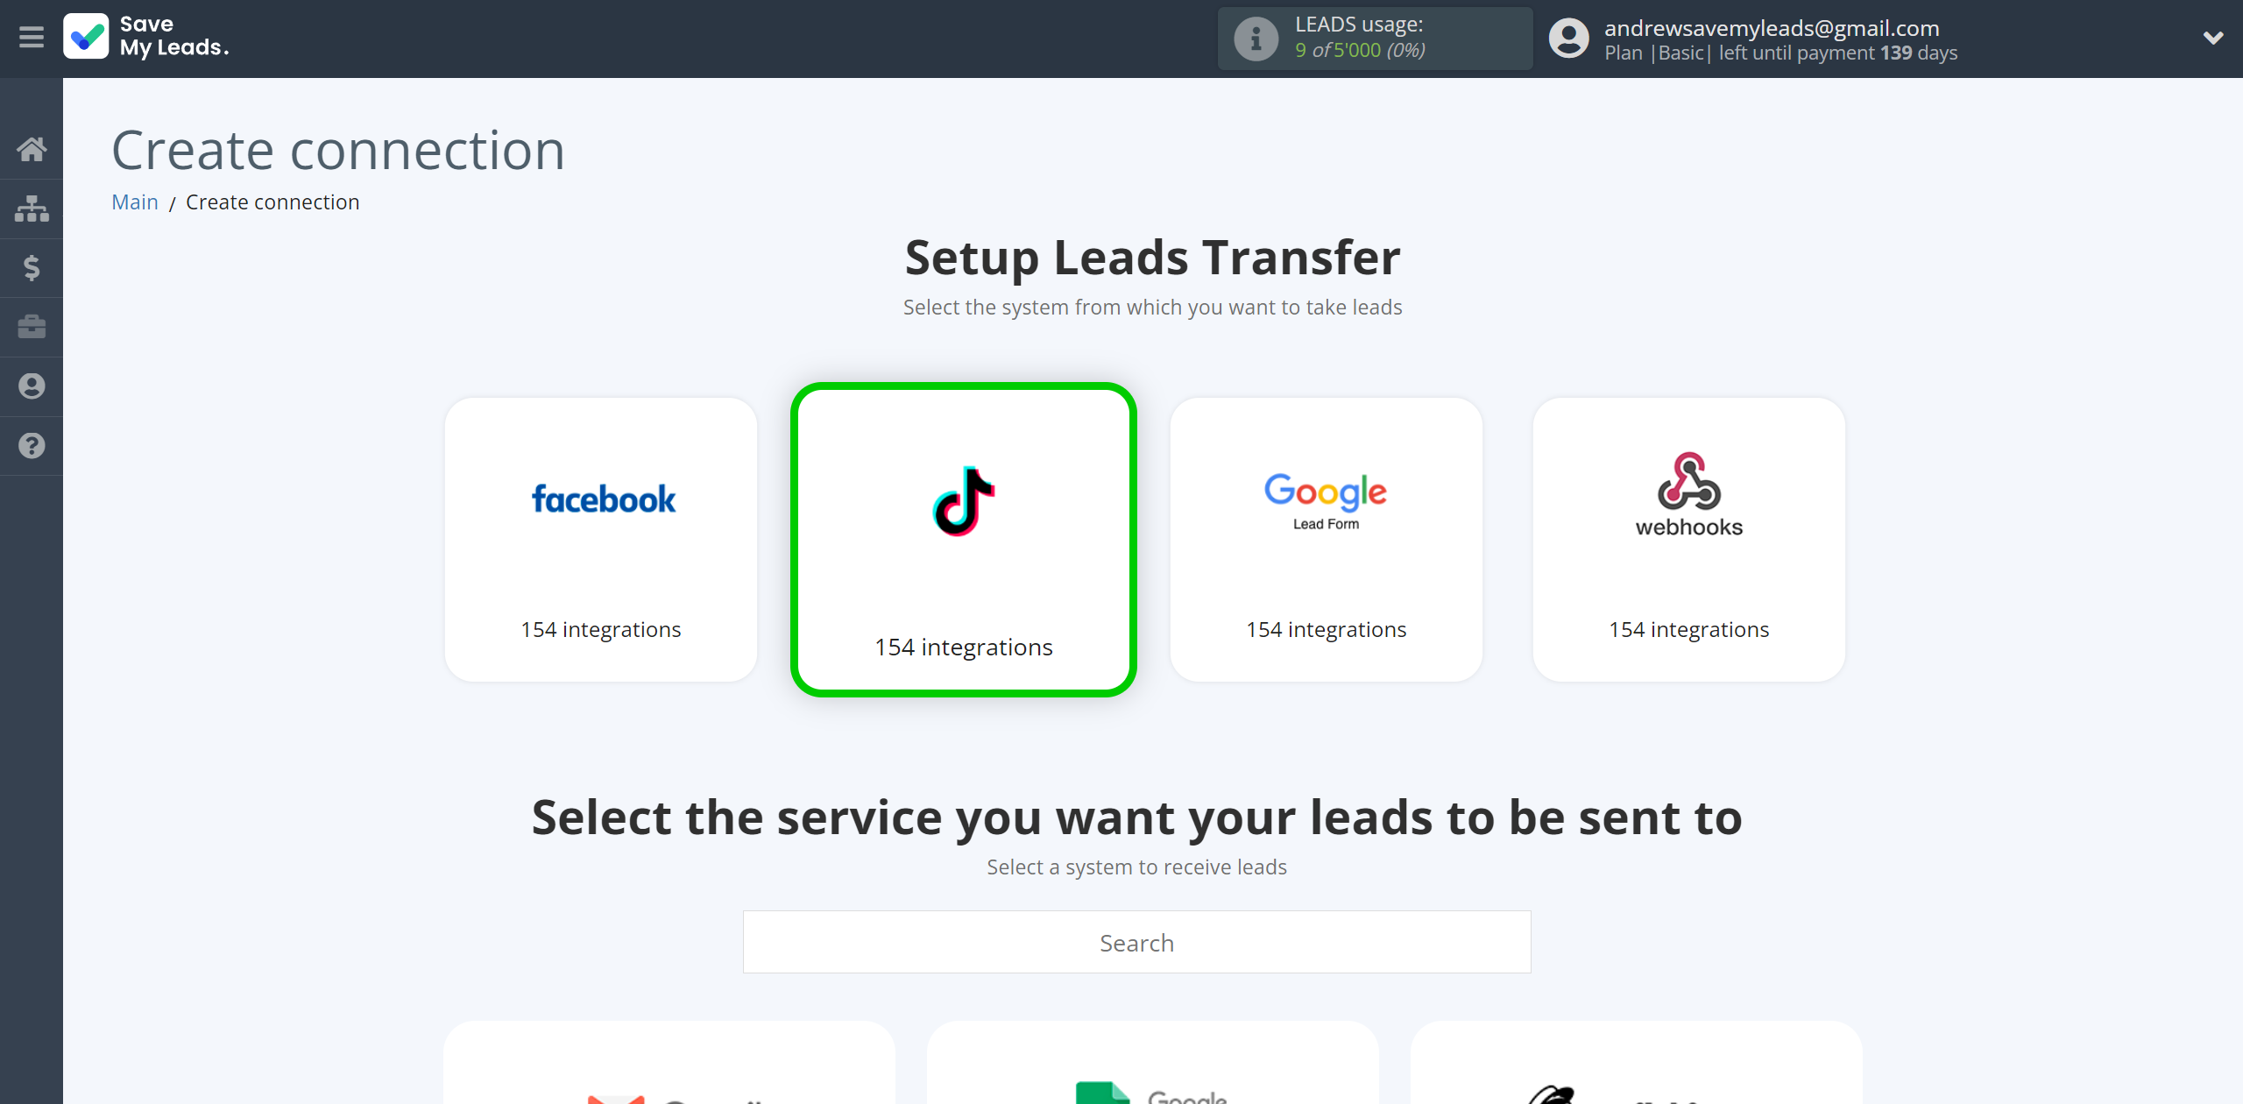This screenshot has width=2243, height=1104.
Task: Expand the hamburger menu
Action: (x=32, y=37)
